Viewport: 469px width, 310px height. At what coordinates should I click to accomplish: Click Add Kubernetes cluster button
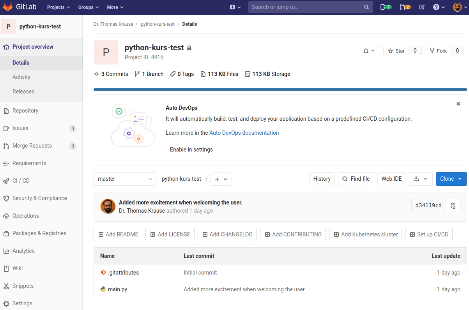366,234
